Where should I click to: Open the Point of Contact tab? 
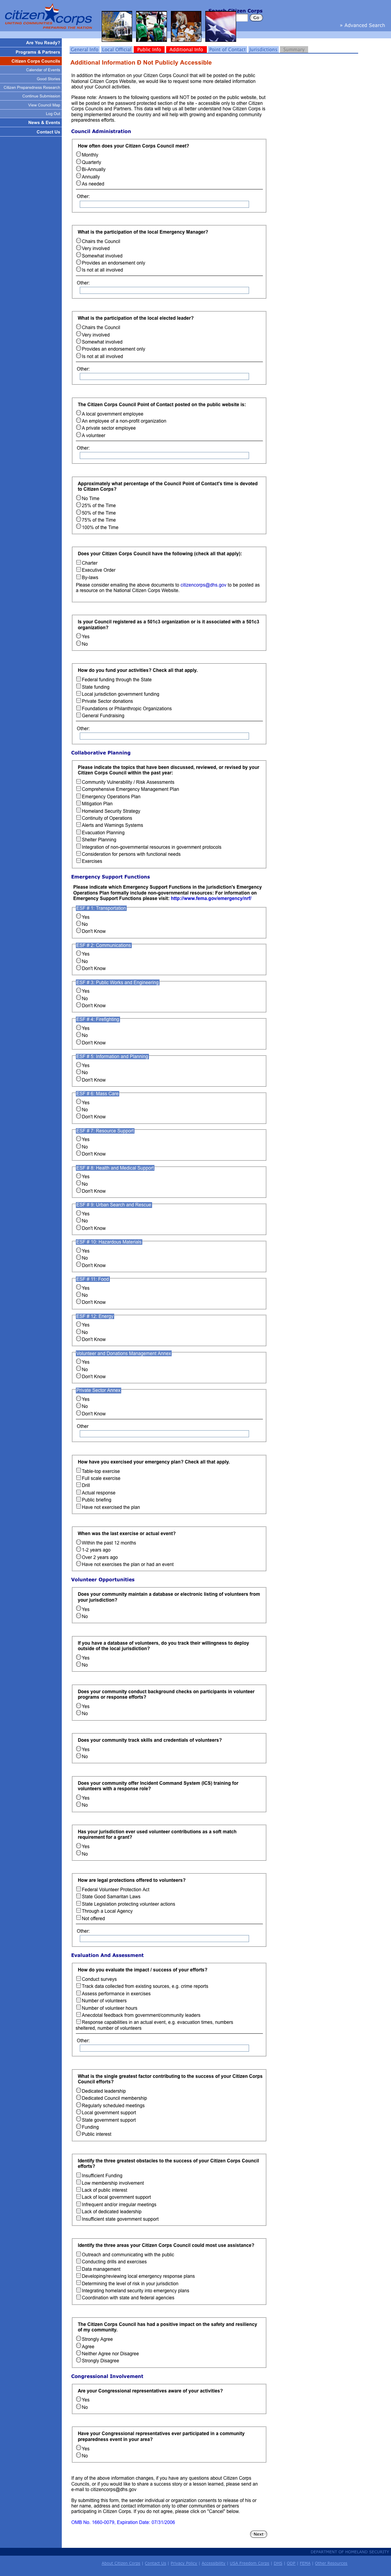(227, 49)
